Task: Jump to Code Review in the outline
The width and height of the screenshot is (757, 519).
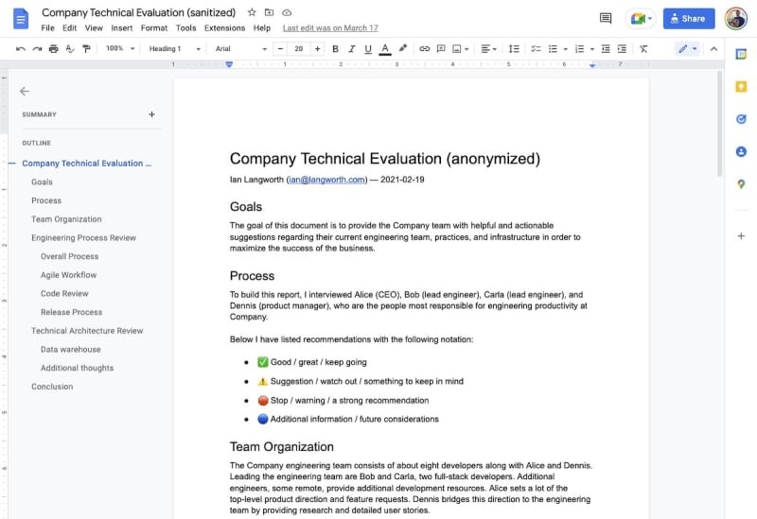Action: click(x=64, y=294)
